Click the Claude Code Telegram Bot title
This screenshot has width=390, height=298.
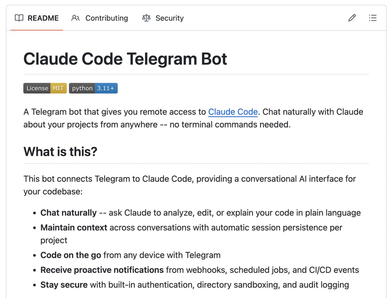click(x=125, y=58)
